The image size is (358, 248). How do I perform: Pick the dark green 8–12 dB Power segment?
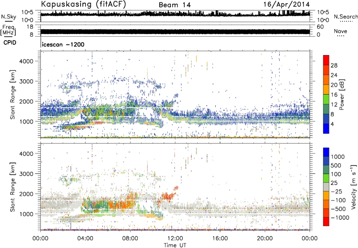coord(326,109)
